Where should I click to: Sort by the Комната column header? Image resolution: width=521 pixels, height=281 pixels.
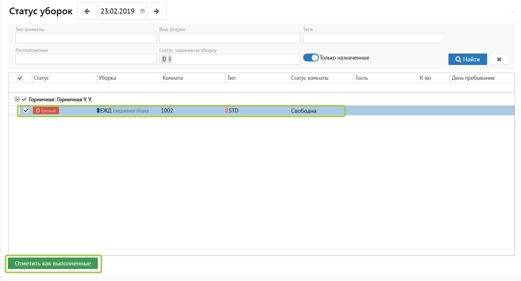[173, 78]
